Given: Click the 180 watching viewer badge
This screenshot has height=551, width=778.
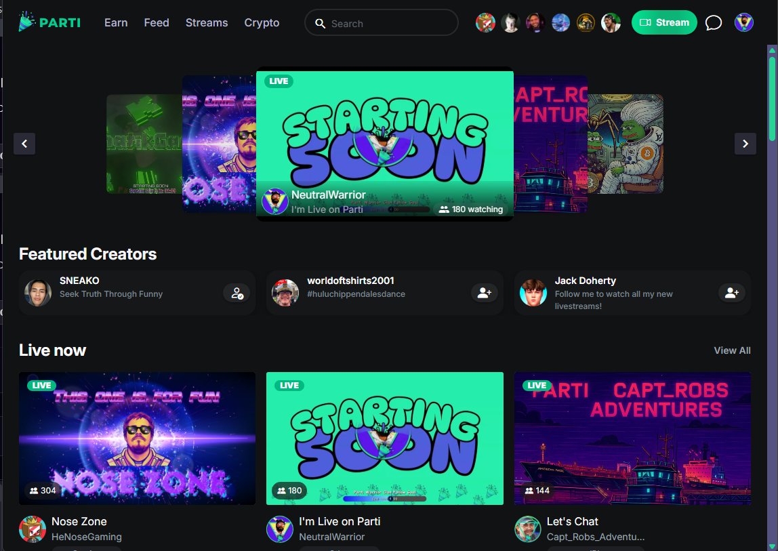Looking at the screenshot, I should pyautogui.click(x=471, y=209).
